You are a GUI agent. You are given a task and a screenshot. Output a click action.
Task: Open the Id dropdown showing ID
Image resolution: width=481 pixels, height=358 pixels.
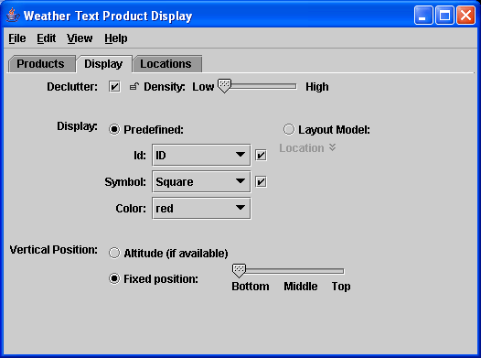tap(201, 156)
